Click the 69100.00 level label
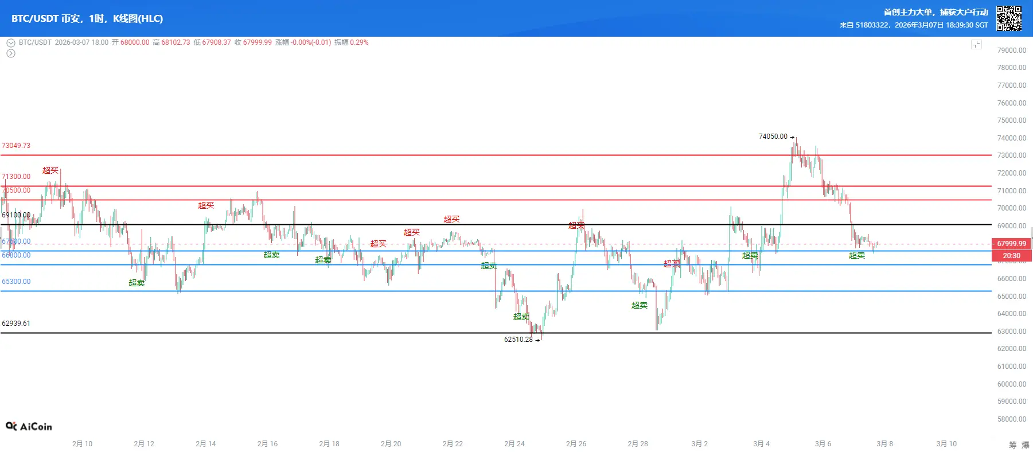The width and height of the screenshot is (1033, 452). coord(16,215)
